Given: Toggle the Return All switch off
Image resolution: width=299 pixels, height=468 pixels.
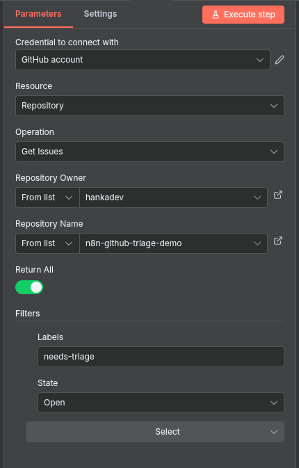Looking at the screenshot, I should pyautogui.click(x=29, y=287).
